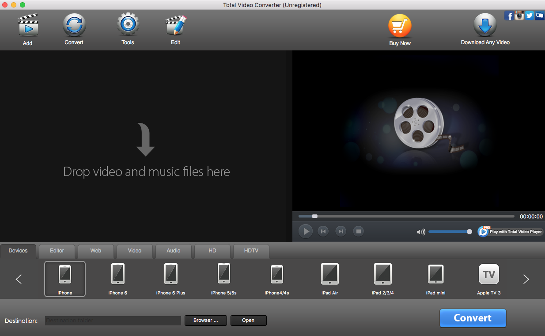Image resolution: width=545 pixels, height=336 pixels.
Task: Start playback with the play button
Action: pos(305,231)
